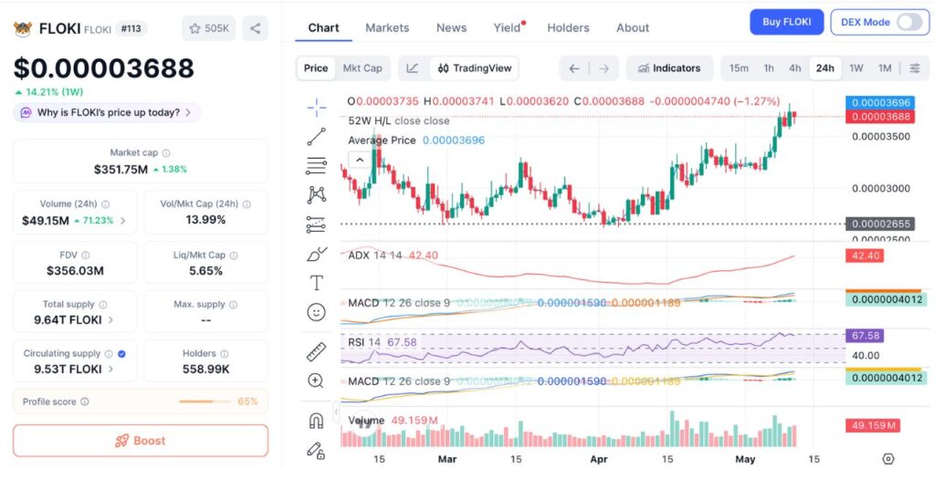935x480 pixels.
Task: Collapse the drawing toolbar side handle
Action: point(336,412)
